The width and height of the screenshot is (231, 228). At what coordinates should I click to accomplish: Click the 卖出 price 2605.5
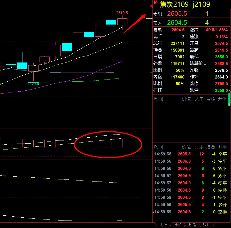click(x=177, y=14)
